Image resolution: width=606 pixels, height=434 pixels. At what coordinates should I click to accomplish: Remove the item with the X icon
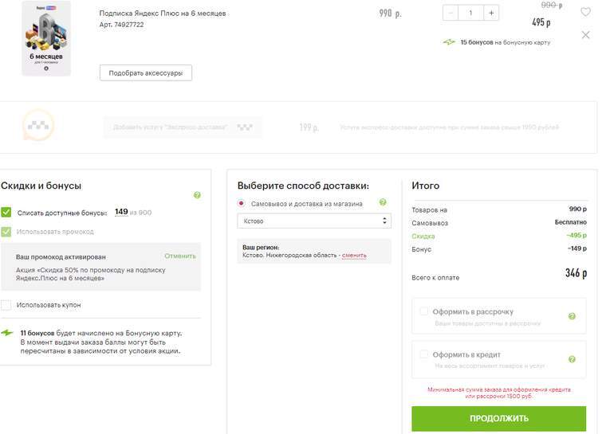point(585,35)
